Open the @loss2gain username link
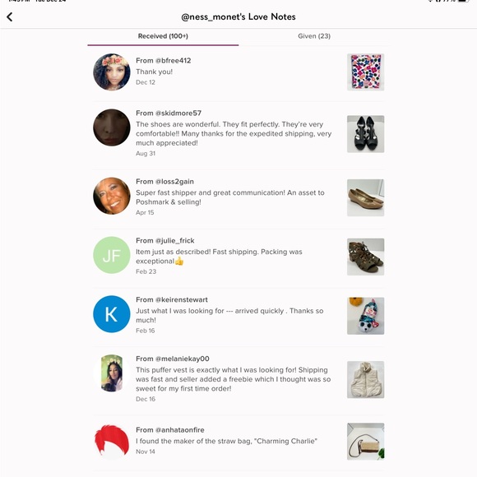This screenshot has width=477, height=477. [x=174, y=182]
